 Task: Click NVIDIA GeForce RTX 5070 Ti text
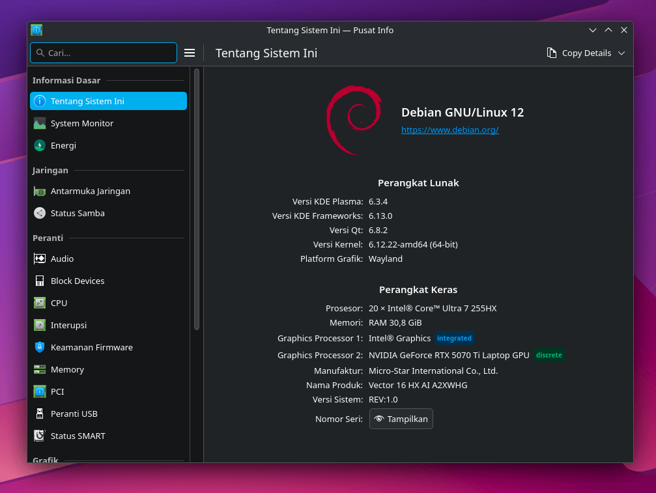click(x=449, y=356)
